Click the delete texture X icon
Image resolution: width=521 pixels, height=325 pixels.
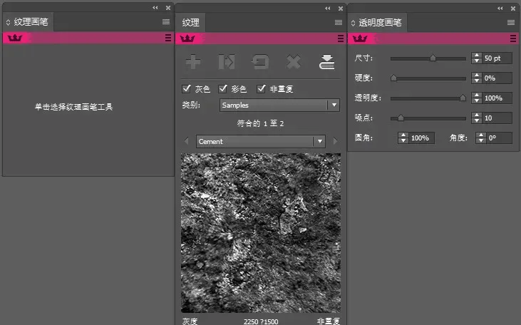[x=294, y=62]
